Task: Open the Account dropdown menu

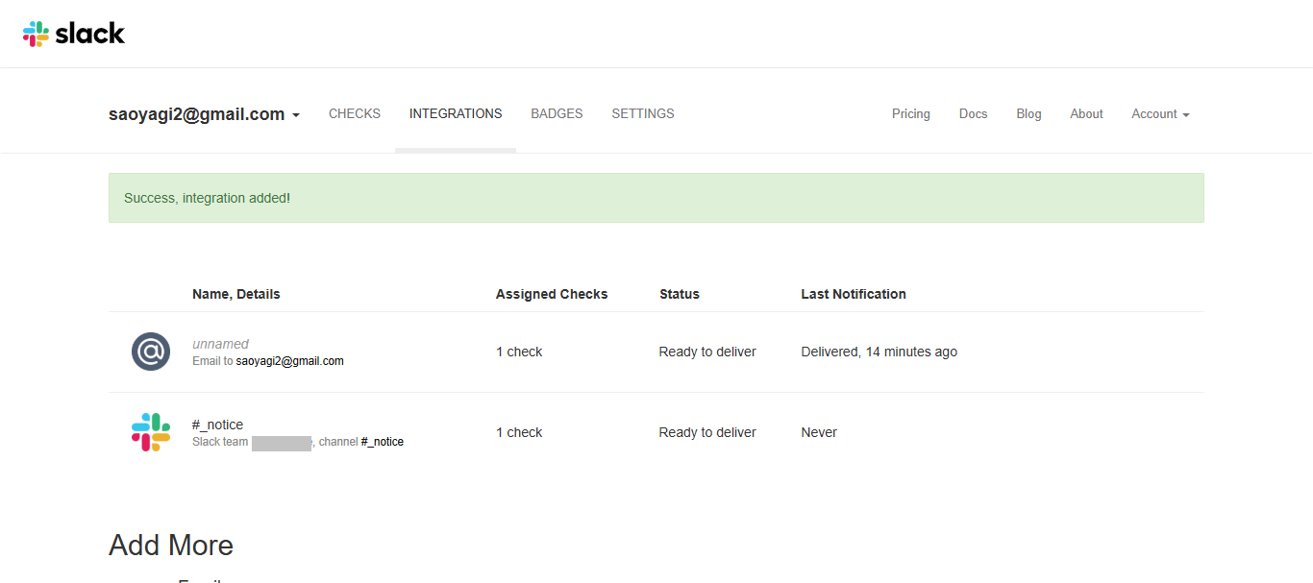Action: tap(1160, 113)
